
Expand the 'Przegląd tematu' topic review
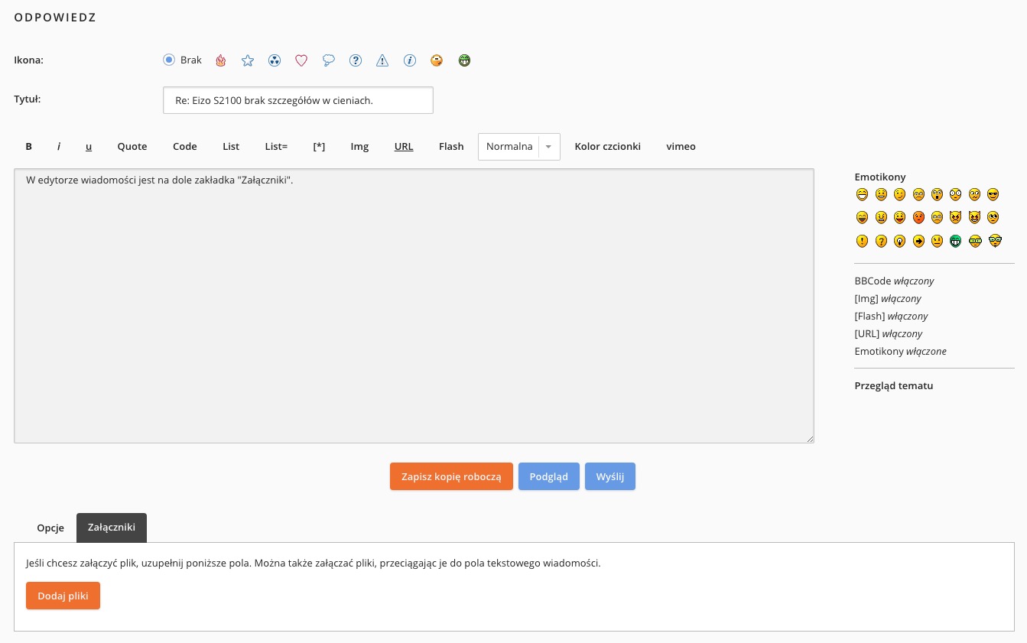tap(893, 386)
